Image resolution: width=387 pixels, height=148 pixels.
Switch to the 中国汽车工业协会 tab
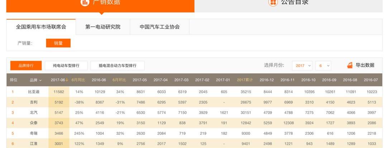(160, 27)
